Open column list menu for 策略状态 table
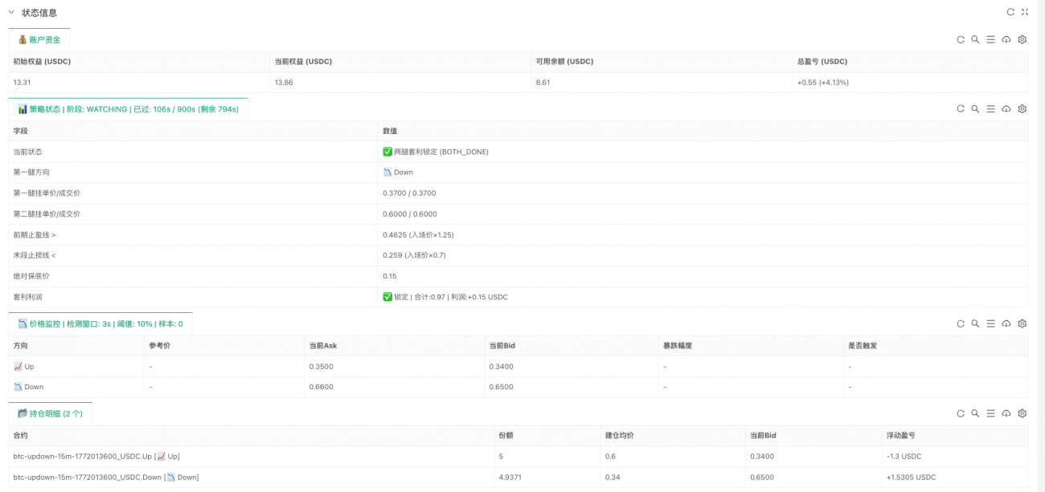The height and width of the screenshot is (492, 1045). click(x=991, y=109)
